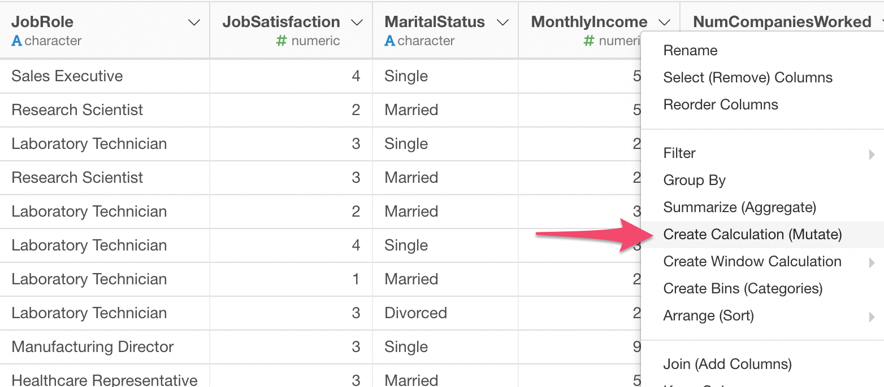The width and height of the screenshot is (884, 387).
Task: Open the JobSatisfaction column dropdown arrow
Action: point(357,23)
